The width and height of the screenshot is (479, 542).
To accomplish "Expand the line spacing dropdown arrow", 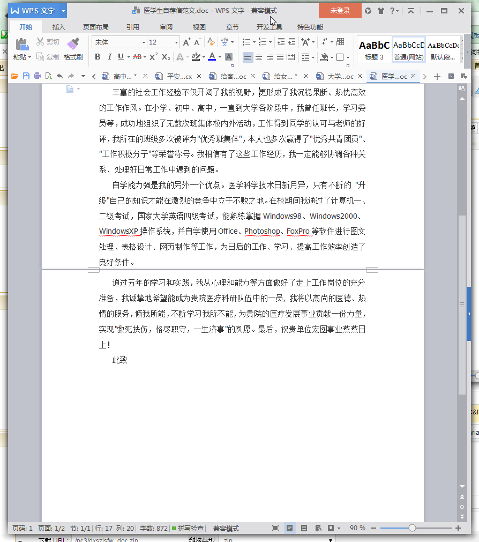I will pos(313,57).
